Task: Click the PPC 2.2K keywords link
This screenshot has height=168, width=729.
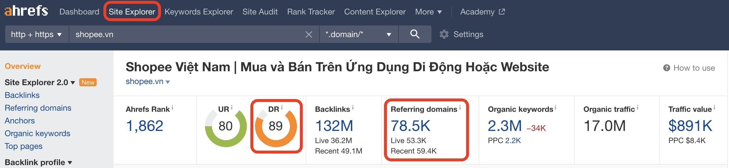Action: pyautogui.click(x=513, y=140)
